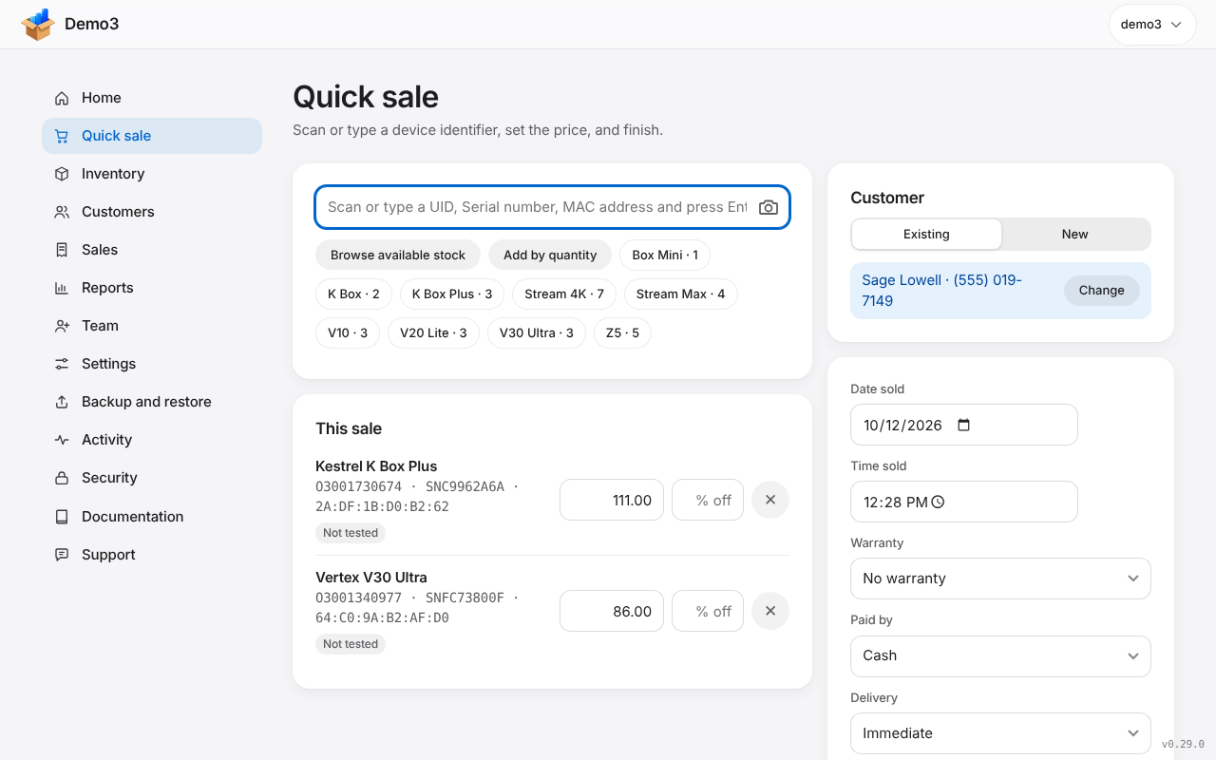Remove Kestrel K Box Plus from sale
Image resolution: width=1216 pixels, height=760 pixels.
click(x=770, y=500)
